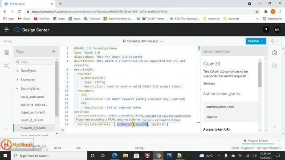This screenshot has height=160, width=285.
Task: Open oauth_1_0.raml file
Action: click(32, 120)
